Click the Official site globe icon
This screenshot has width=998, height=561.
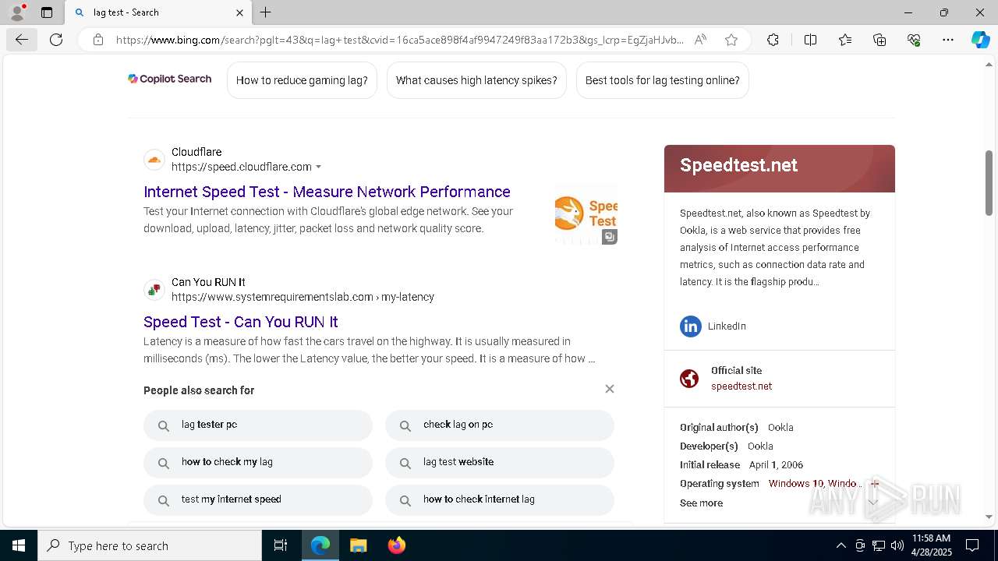coord(689,379)
